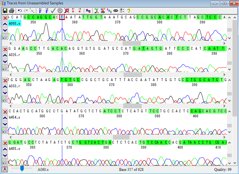Save the traces with the floppy disk icon
Viewport: 239px width, 174px height.
click(5, 11)
